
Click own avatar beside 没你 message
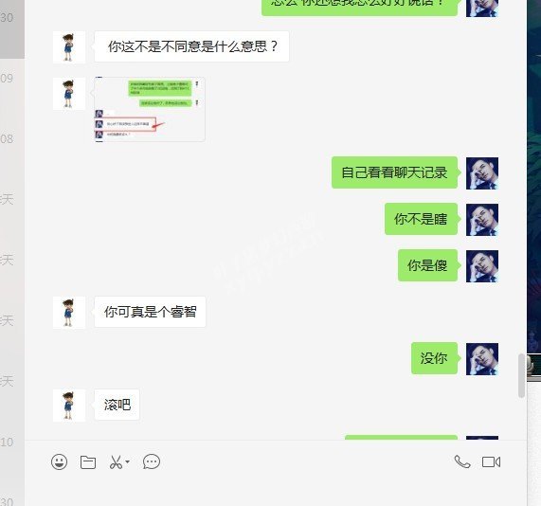[x=482, y=359]
